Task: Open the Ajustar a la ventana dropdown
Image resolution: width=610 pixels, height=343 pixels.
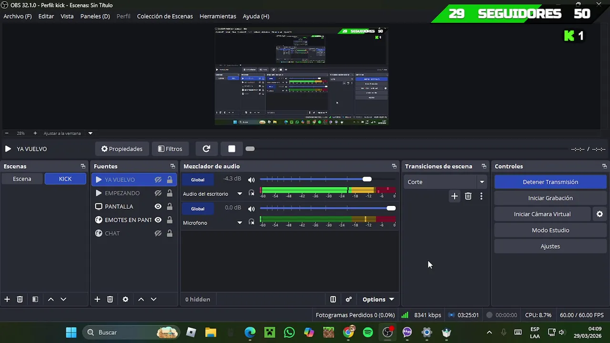Action: tap(90, 133)
